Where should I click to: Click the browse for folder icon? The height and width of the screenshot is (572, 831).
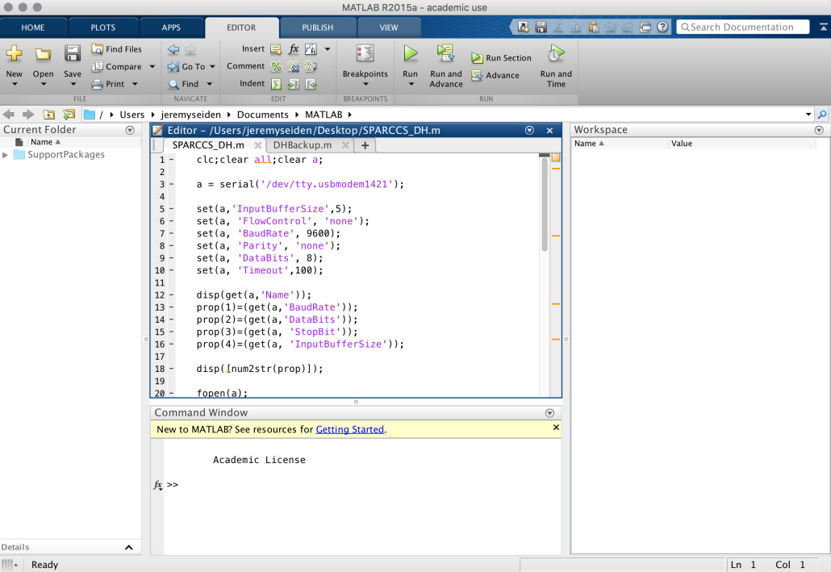(69, 115)
